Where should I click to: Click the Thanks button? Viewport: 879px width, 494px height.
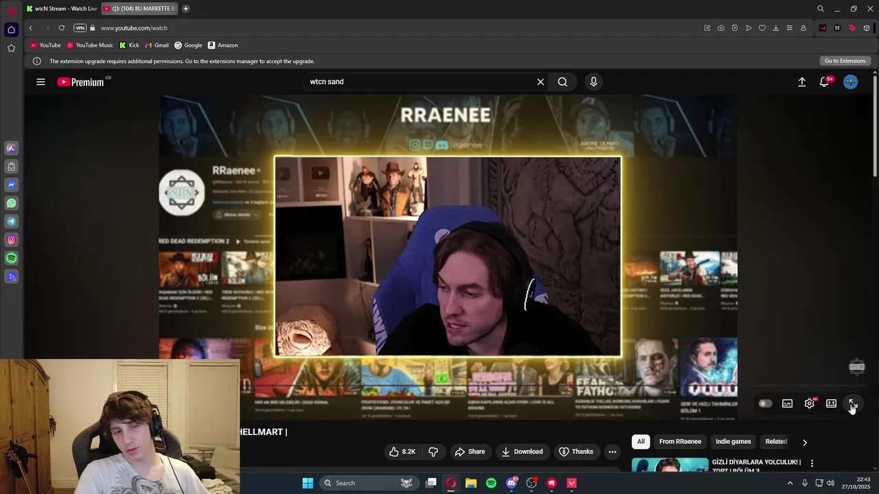pyautogui.click(x=575, y=451)
